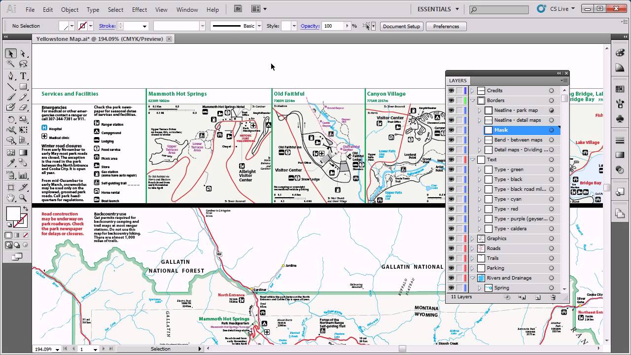Viewport: 631px width, 355px height.
Task: Choose the Hand tool
Action: (11, 198)
